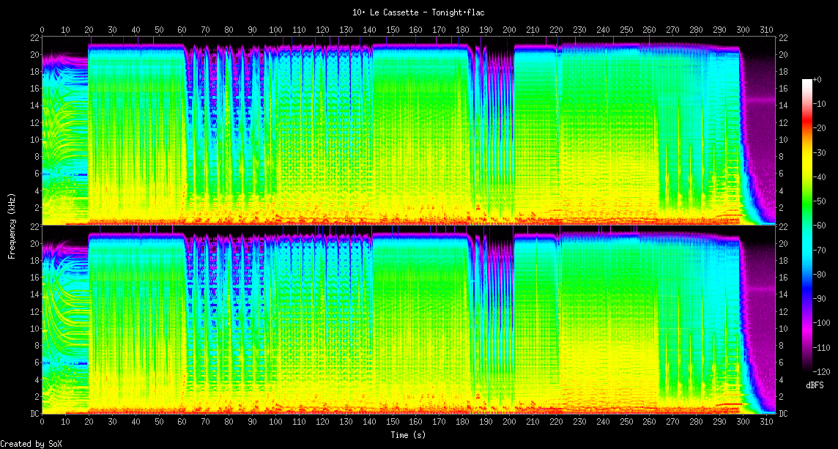Click the "DC" label on the left frequency axis
The image size is (838, 449).
(x=34, y=414)
